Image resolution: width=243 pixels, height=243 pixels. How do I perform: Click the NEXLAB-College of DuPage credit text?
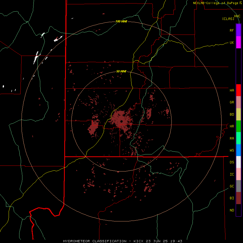215,3
